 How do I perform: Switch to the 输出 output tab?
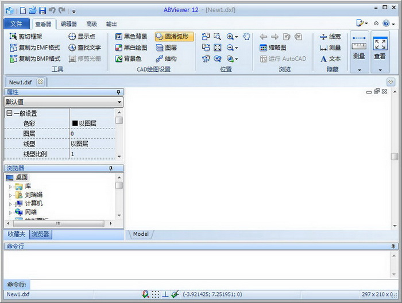[x=111, y=24]
